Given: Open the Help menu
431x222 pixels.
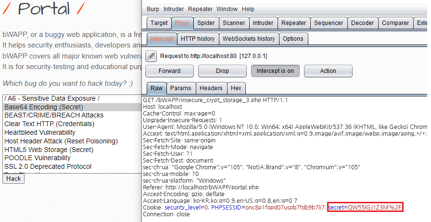Looking at the screenshot, I should (248, 9).
